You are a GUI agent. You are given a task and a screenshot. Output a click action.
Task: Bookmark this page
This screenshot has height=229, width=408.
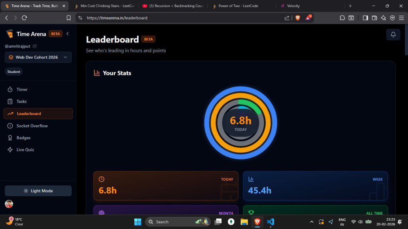point(69,17)
